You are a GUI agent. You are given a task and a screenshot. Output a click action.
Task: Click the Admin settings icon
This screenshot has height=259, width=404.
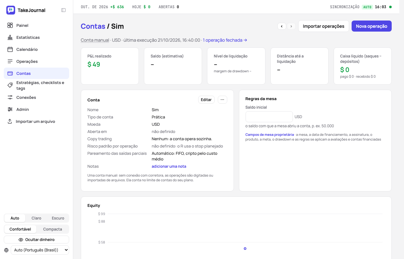[10, 109]
